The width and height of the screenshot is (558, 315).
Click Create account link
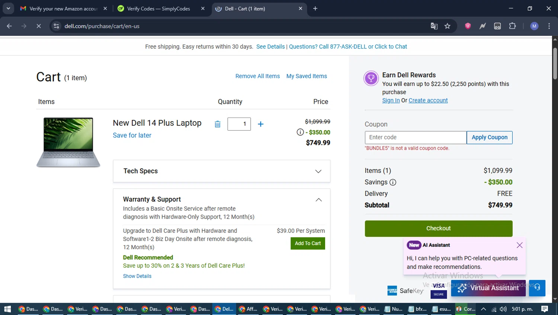click(x=428, y=100)
